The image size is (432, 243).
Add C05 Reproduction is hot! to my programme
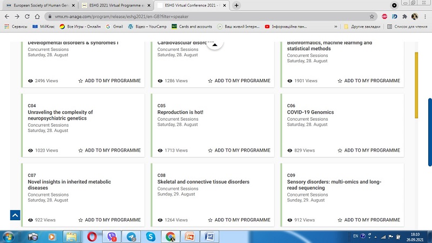pos(239,150)
